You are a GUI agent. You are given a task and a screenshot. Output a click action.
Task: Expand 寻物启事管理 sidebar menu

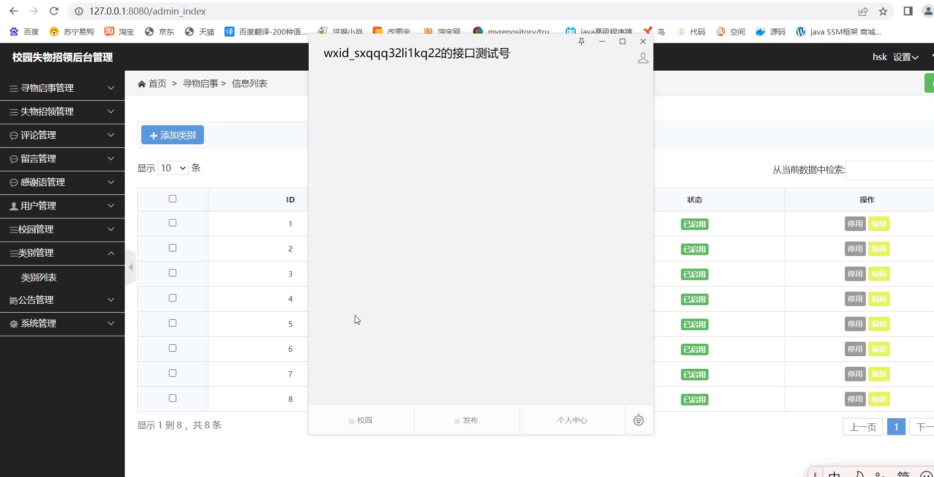(62, 88)
